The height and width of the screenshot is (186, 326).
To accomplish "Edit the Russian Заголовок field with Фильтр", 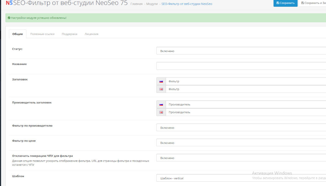I will (246, 81).
